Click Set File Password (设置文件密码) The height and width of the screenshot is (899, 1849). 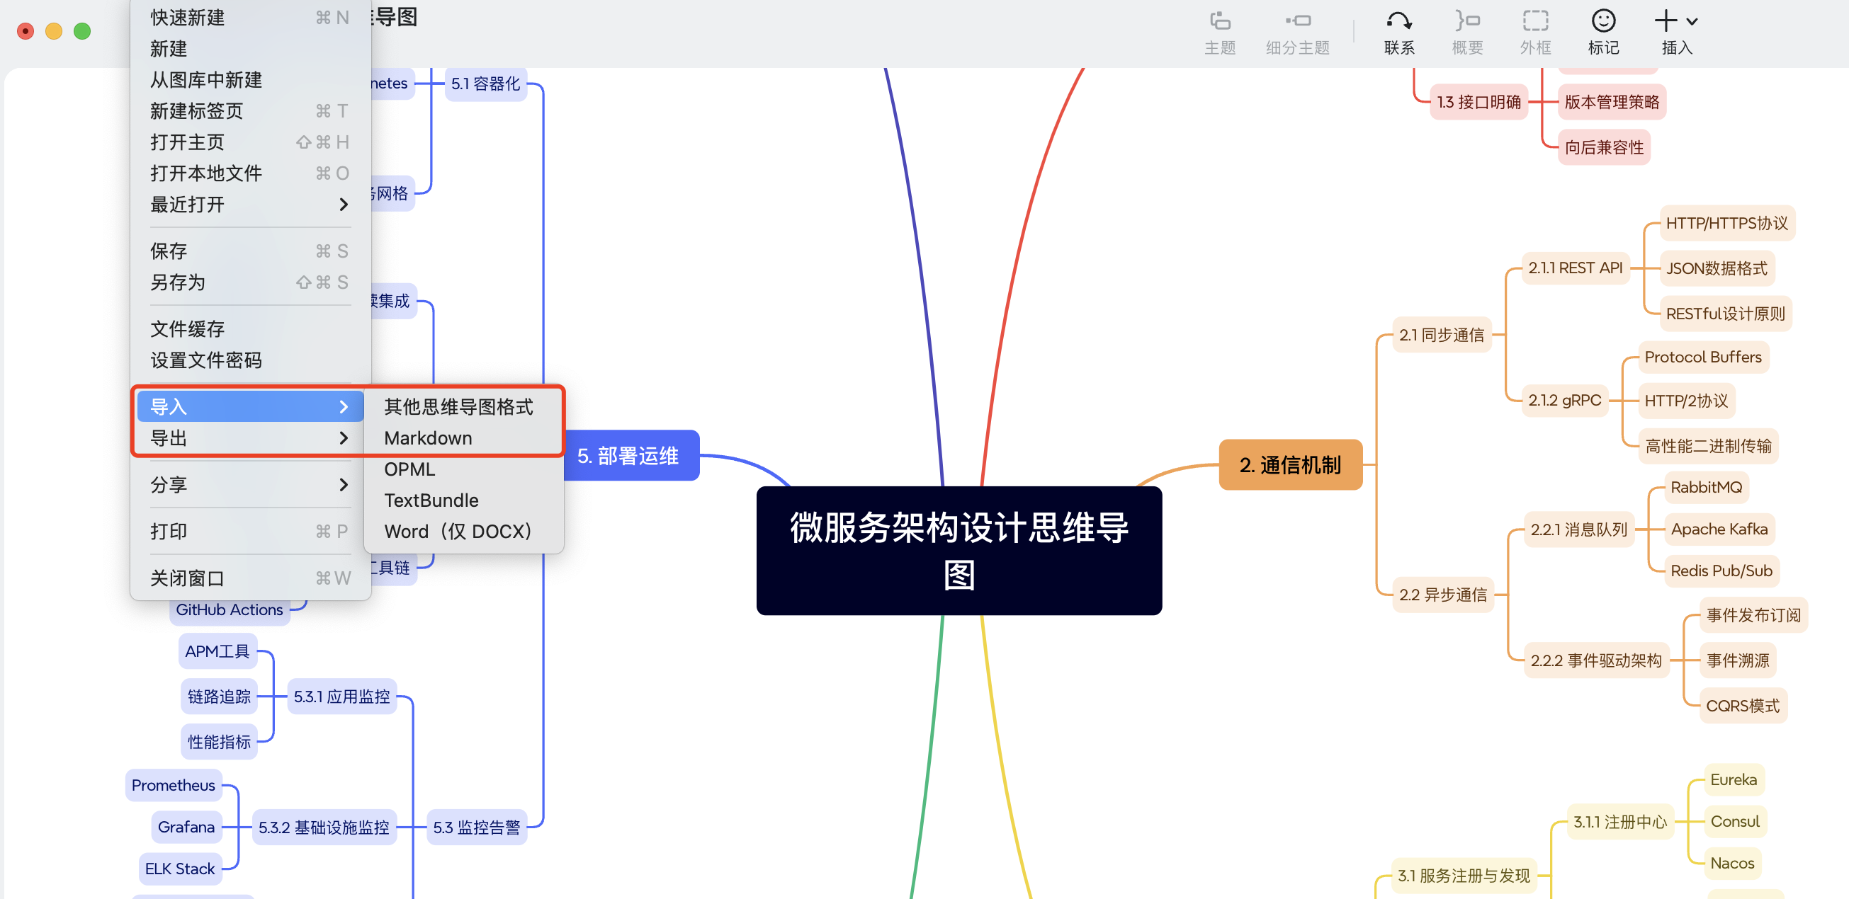(x=205, y=360)
